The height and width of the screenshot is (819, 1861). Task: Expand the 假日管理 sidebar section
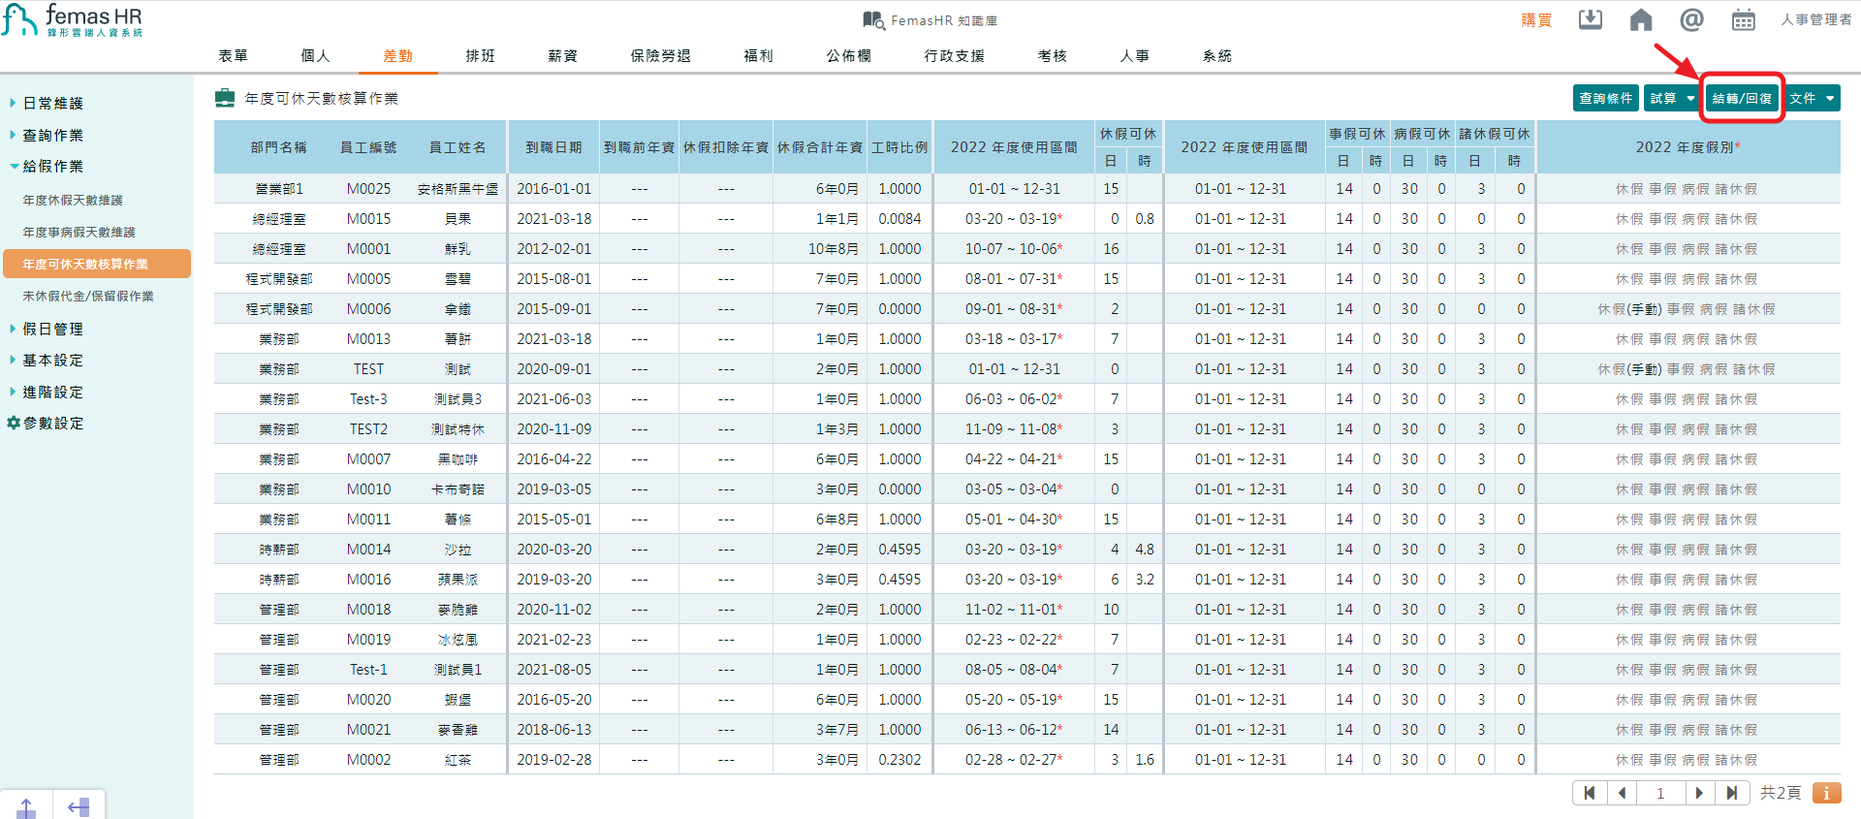pyautogui.click(x=52, y=329)
